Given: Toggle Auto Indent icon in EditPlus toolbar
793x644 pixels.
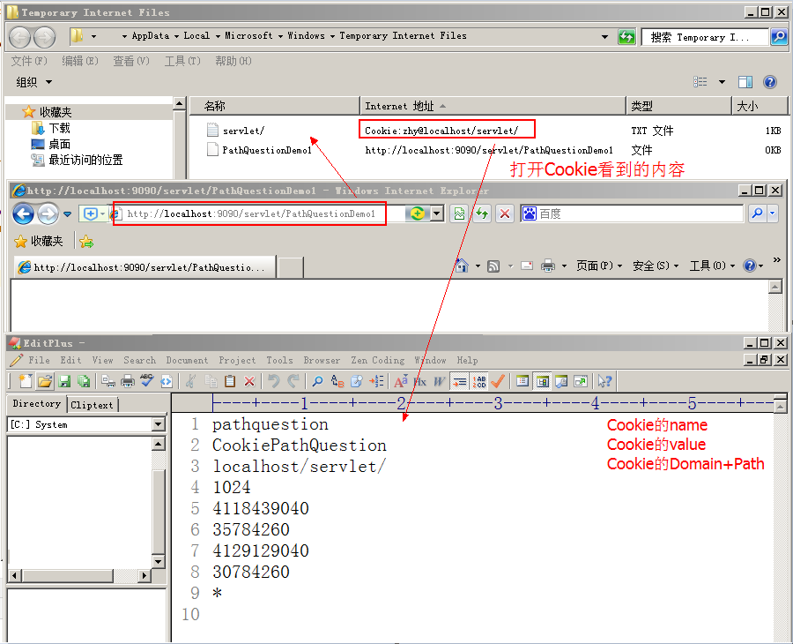Looking at the screenshot, I should click(459, 381).
